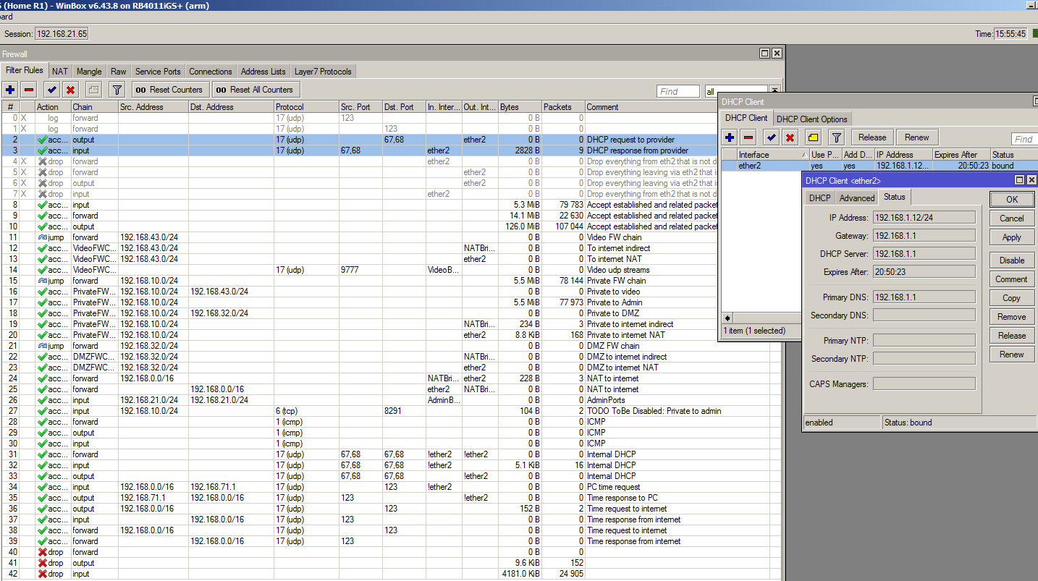This screenshot has height=581, width=1038.
Task: Add a new firewall filter rule
Action: point(10,90)
